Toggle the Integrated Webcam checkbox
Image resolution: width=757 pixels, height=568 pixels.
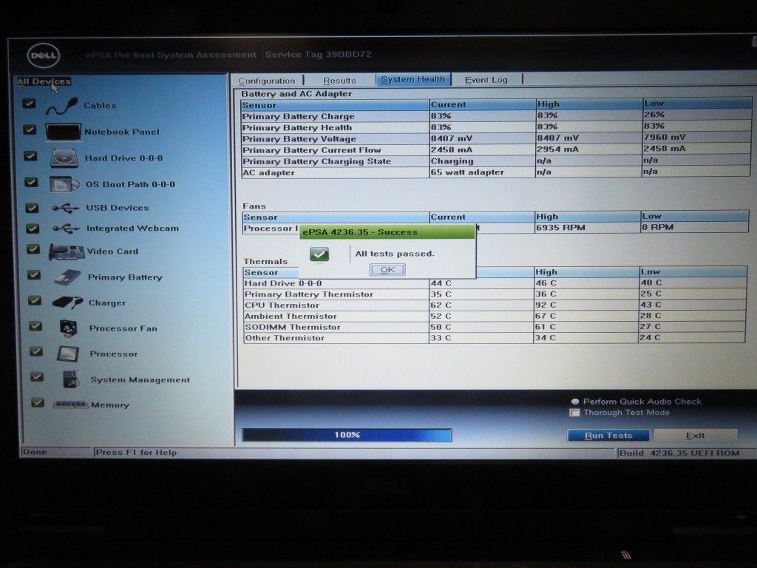(x=33, y=228)
